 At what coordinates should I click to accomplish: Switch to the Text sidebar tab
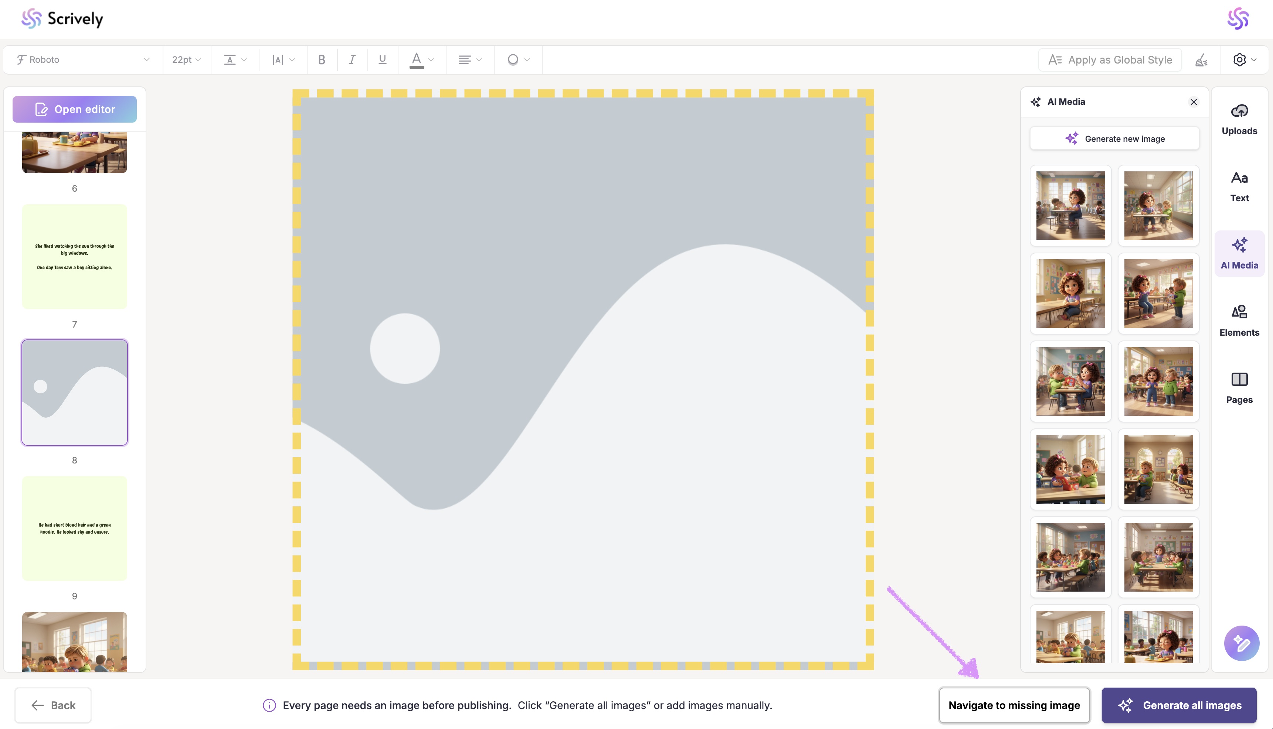pos(1239,186)
